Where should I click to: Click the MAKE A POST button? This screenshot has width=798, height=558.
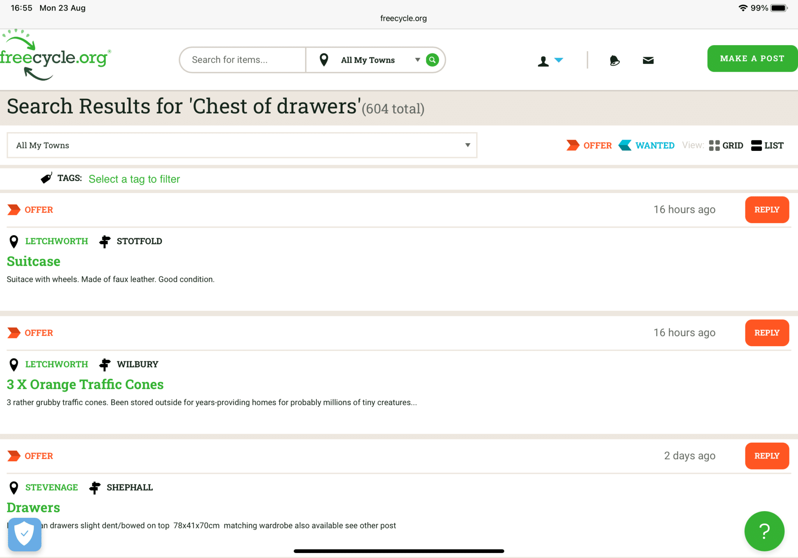[x=752, y=58]
